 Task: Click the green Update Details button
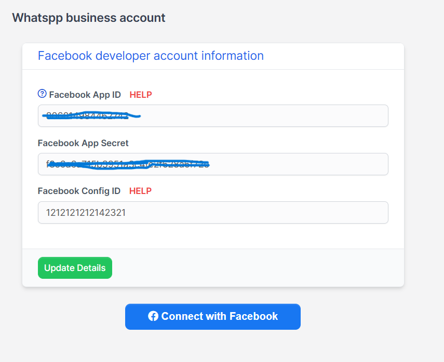pyautogui.click(x=75, y=268)
